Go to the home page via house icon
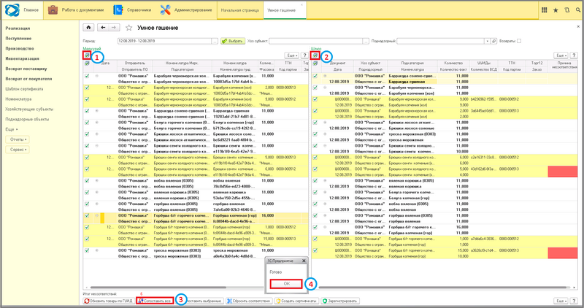The width and height of the screenshot is (584, 308). (x=88, y=28)
